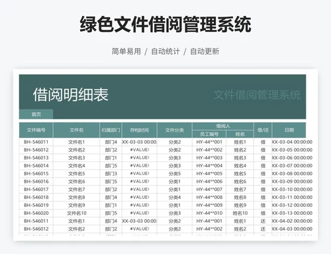Select the 姓名10 cell
This screenshot has height=254, width=331.
pos(240,213)
